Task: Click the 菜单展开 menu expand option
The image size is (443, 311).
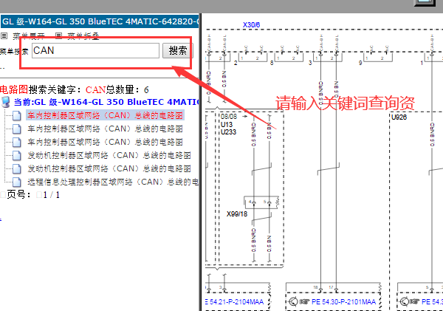Action: tap(29, 36)
